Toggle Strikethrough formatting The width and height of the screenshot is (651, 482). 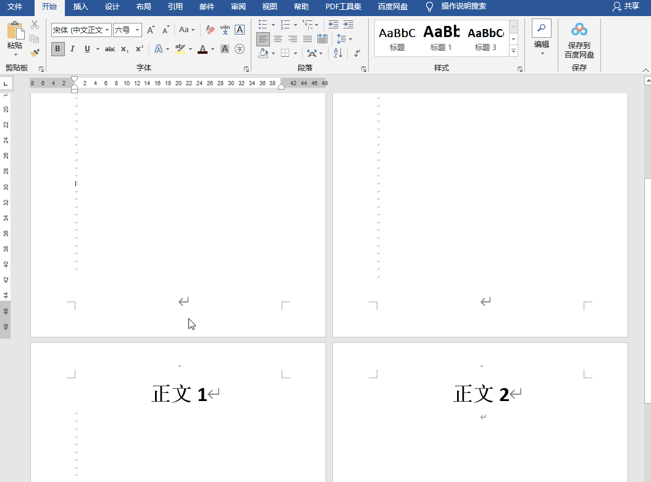click(x=110, y=49)
